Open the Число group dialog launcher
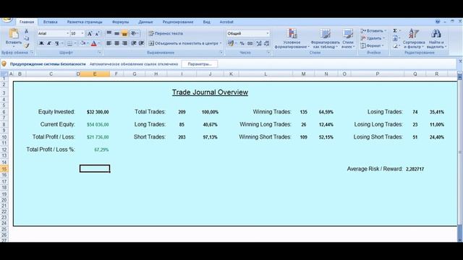Viewport: 463px width, 260px height. point(268,53)
